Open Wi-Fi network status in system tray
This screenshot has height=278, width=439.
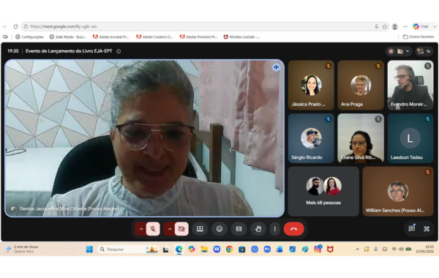[394, 249]
